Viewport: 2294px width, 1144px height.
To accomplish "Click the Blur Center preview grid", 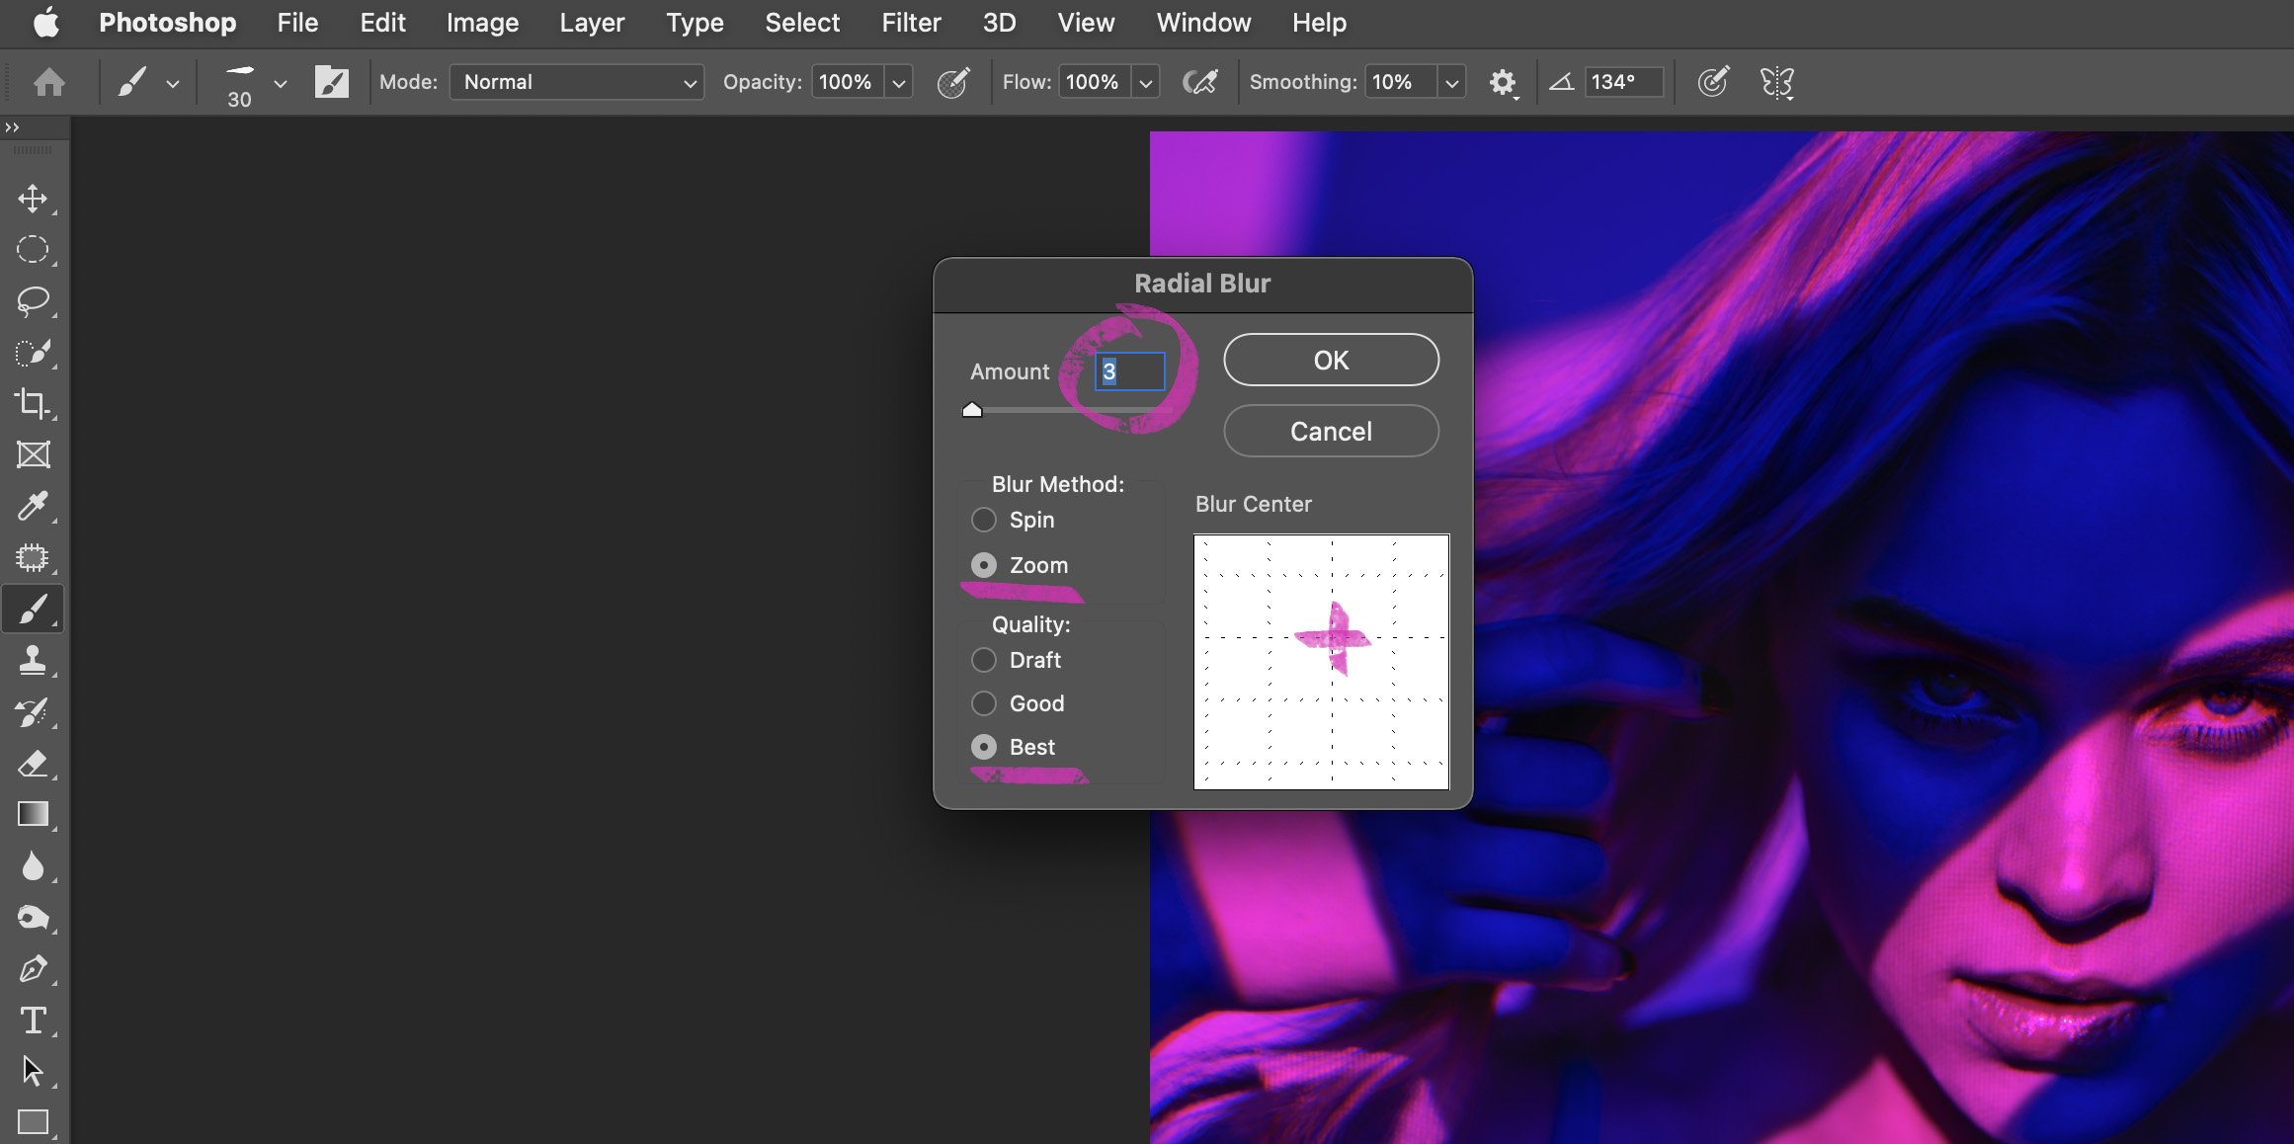I will point(1322,662).
